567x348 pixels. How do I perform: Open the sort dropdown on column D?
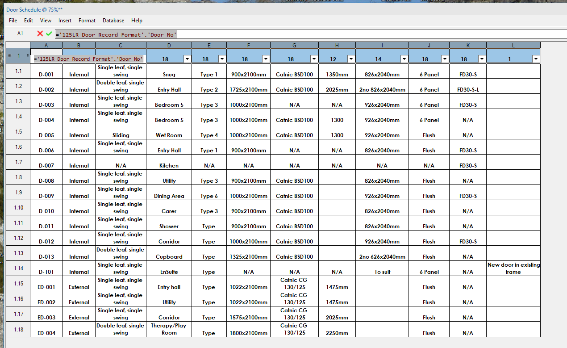point(187,59)
